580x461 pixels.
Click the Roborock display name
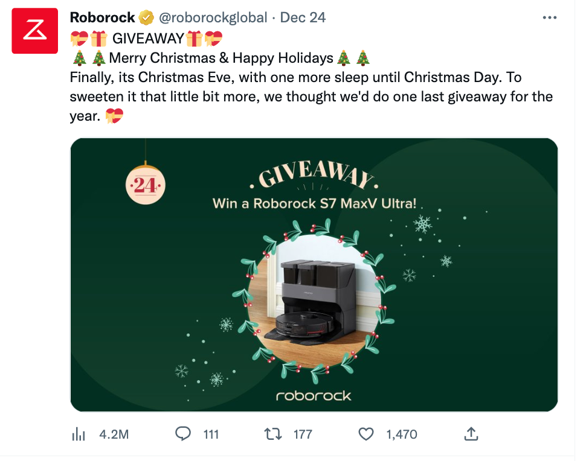point(103,17)
